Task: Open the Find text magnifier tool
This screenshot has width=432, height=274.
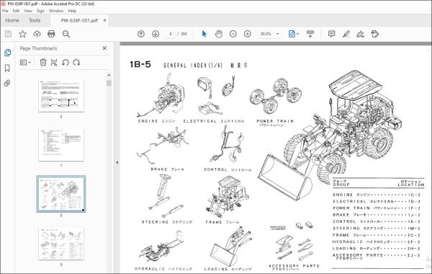Action: click(x=66, y=34)
